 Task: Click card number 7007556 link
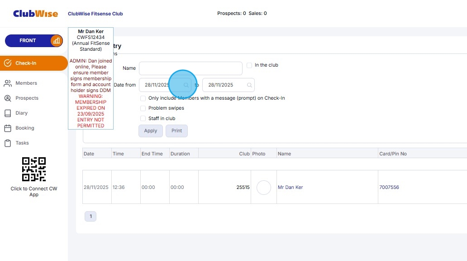[389, 187]
